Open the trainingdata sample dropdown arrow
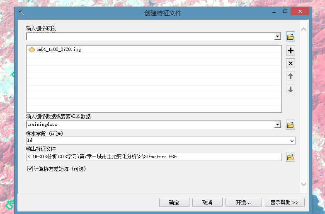This screenshot has width=325, height=214. [277, 125]
